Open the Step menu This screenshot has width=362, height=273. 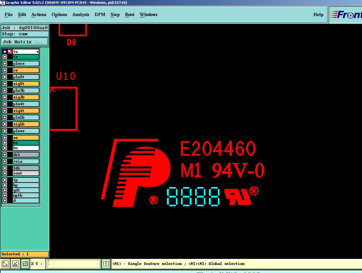[x=115, y=14]
